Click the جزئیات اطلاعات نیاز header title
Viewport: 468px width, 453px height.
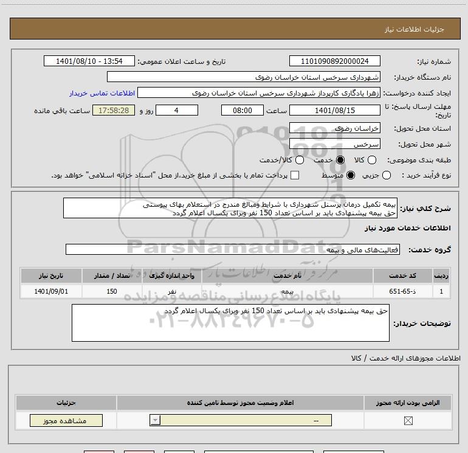coord(415,29)
